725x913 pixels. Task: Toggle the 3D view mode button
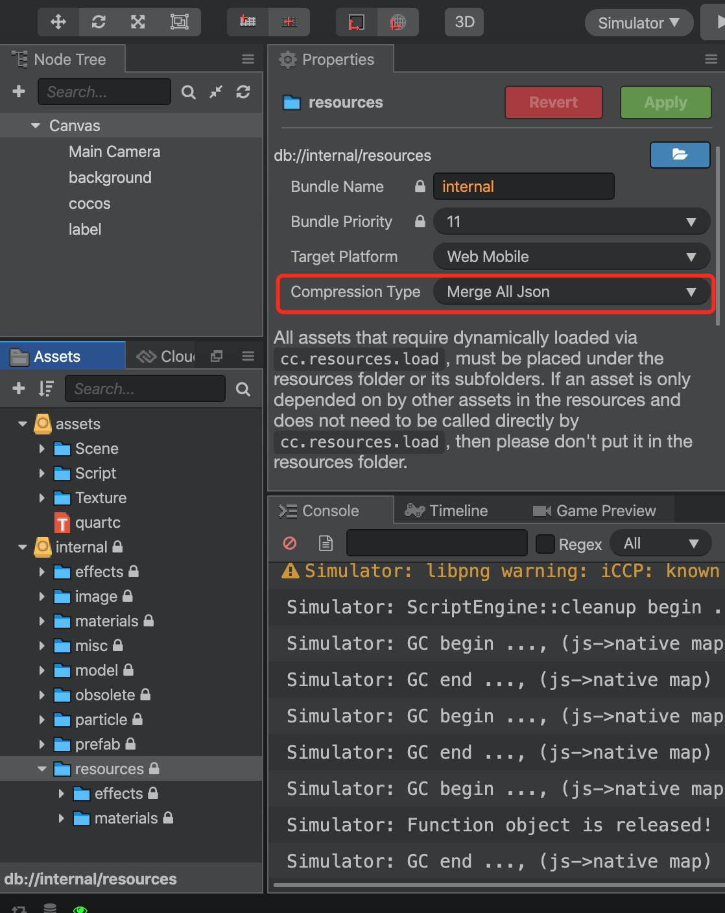coord(464,23)
